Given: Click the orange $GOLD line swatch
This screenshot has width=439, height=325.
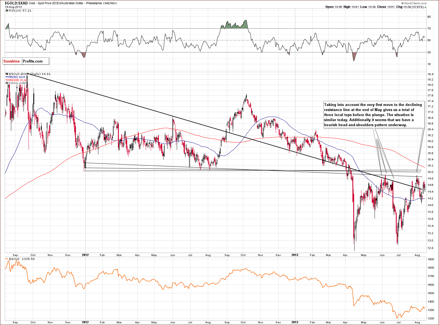Looking at the screenshot, I should (7, 259).
